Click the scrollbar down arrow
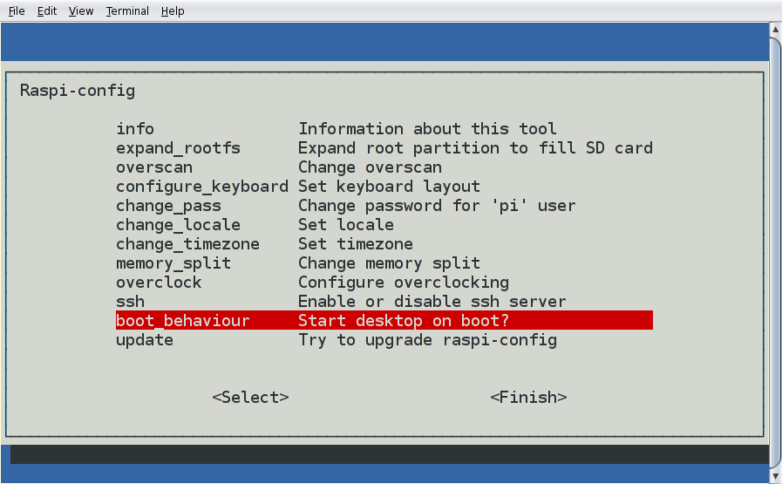The image size is (782, 484). pos(776,475)
